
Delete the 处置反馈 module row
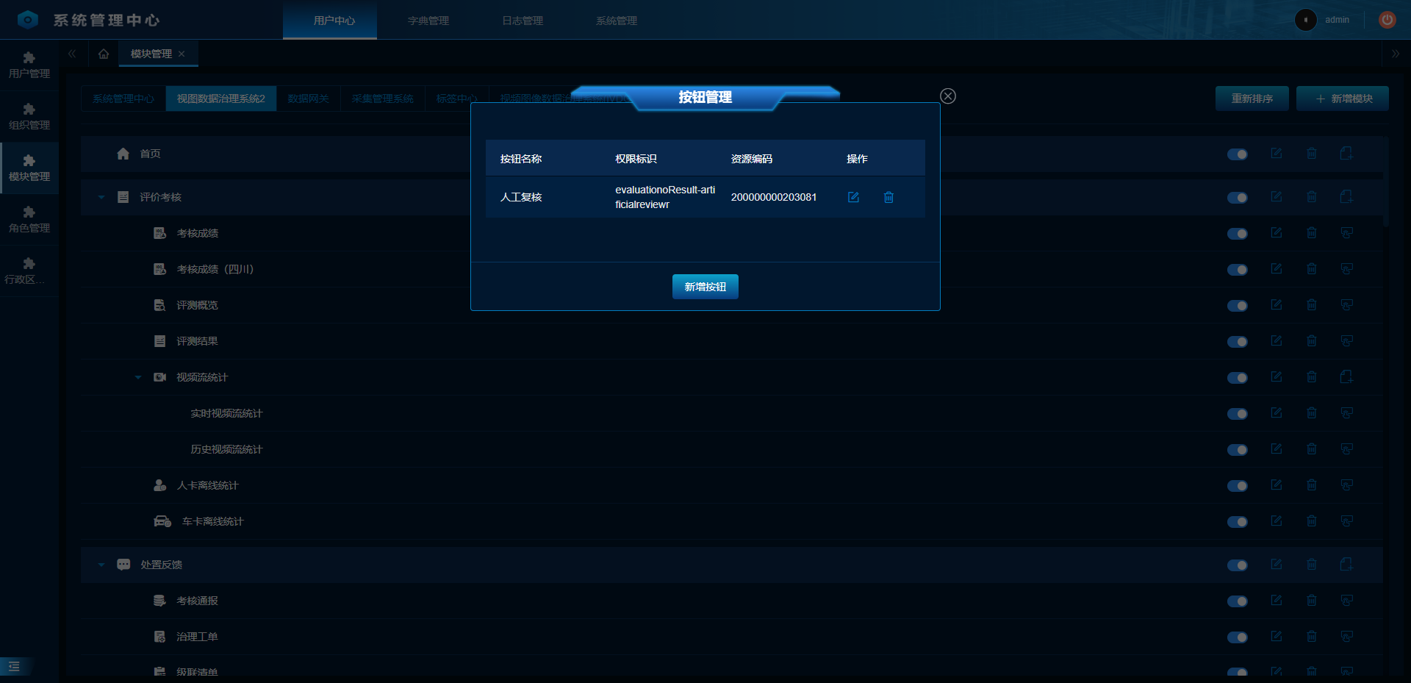tap(1312, 565)
